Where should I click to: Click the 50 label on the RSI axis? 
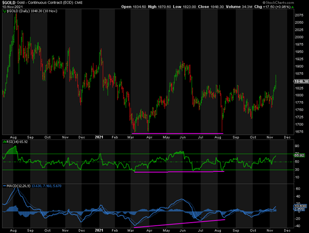pos(297,162)
